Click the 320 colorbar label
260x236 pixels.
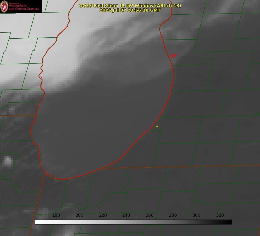[220, 215]
